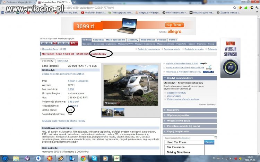Click the lightning extension icon in Chrome toolbar
Viewport: 260px width, 162px height.
coord(240,8)
